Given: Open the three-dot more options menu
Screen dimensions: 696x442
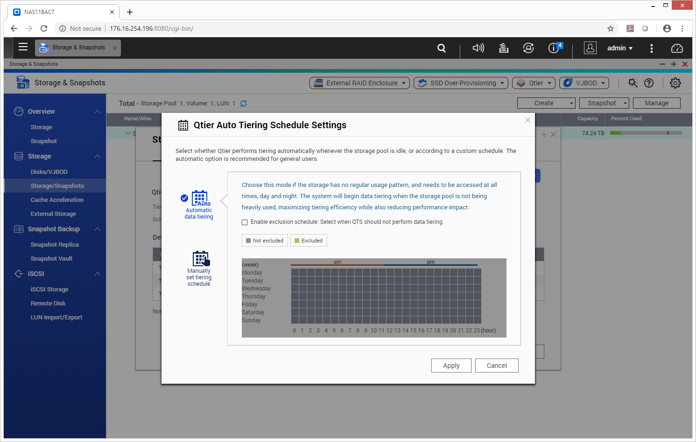Looking at the screenshot, I should 652,48.
